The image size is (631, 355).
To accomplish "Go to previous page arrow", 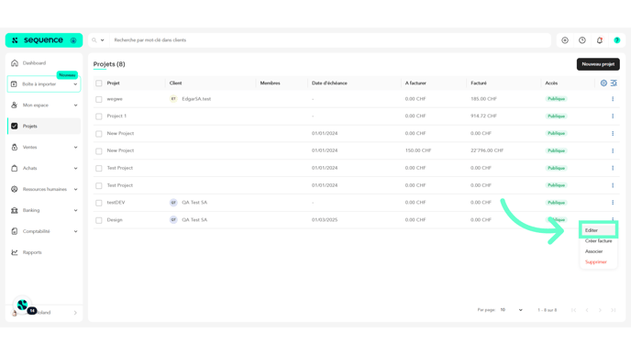I will tap(587, 310).
